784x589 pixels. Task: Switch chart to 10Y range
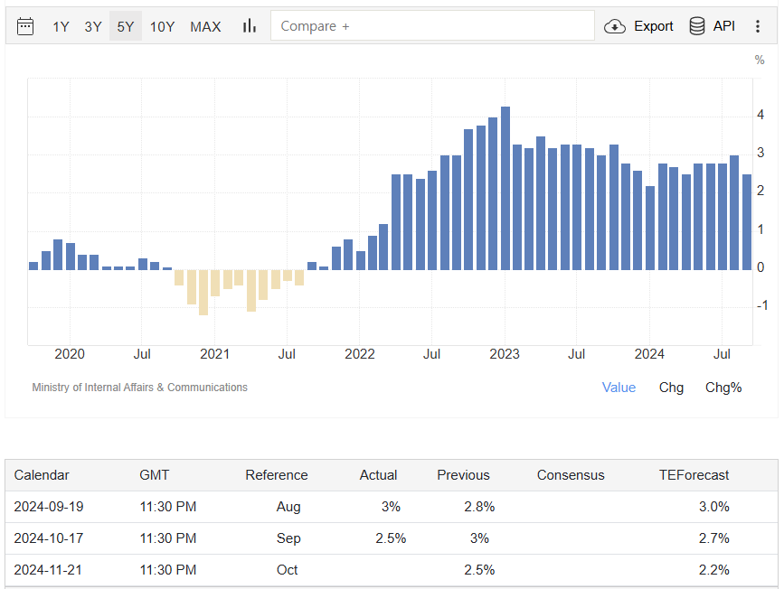(x=163, y=26)
